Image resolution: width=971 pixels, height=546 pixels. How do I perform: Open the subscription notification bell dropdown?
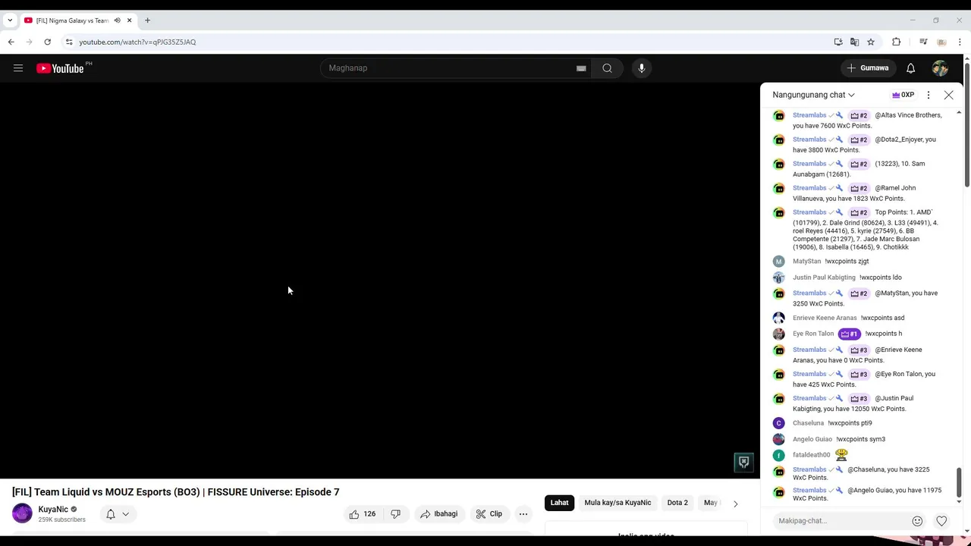click(118, 514)
